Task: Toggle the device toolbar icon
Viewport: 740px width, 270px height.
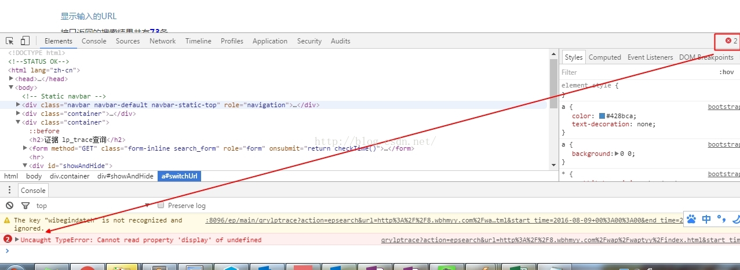Action: (x=25, y=41)
